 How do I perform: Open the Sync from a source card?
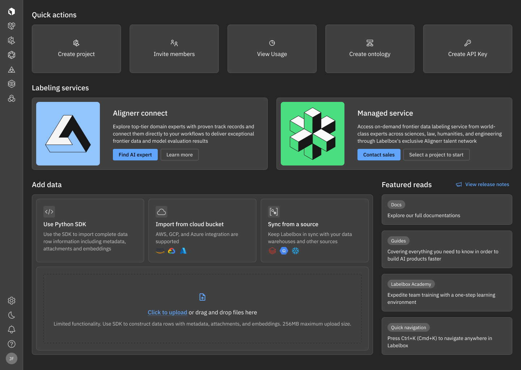point(314,231)
